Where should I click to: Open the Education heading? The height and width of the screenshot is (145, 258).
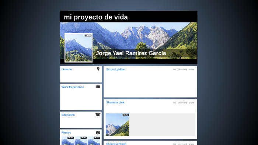click(x=68, y=115)
